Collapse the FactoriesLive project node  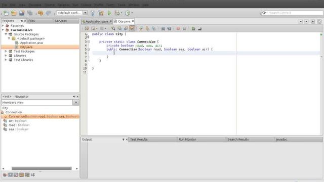(3, 30)
